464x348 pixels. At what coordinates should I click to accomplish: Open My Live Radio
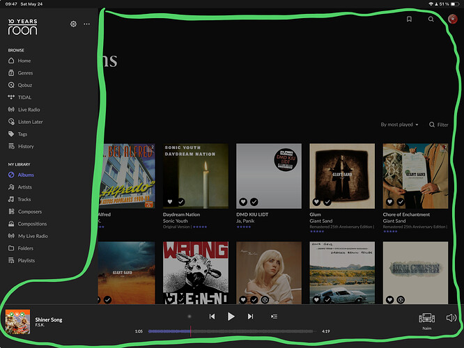28,236
